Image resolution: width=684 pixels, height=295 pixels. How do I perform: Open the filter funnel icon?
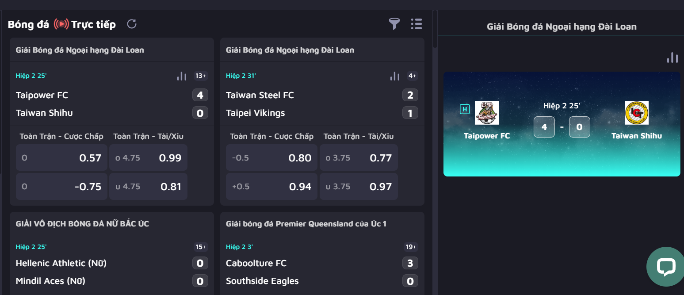tap(394, 24)
